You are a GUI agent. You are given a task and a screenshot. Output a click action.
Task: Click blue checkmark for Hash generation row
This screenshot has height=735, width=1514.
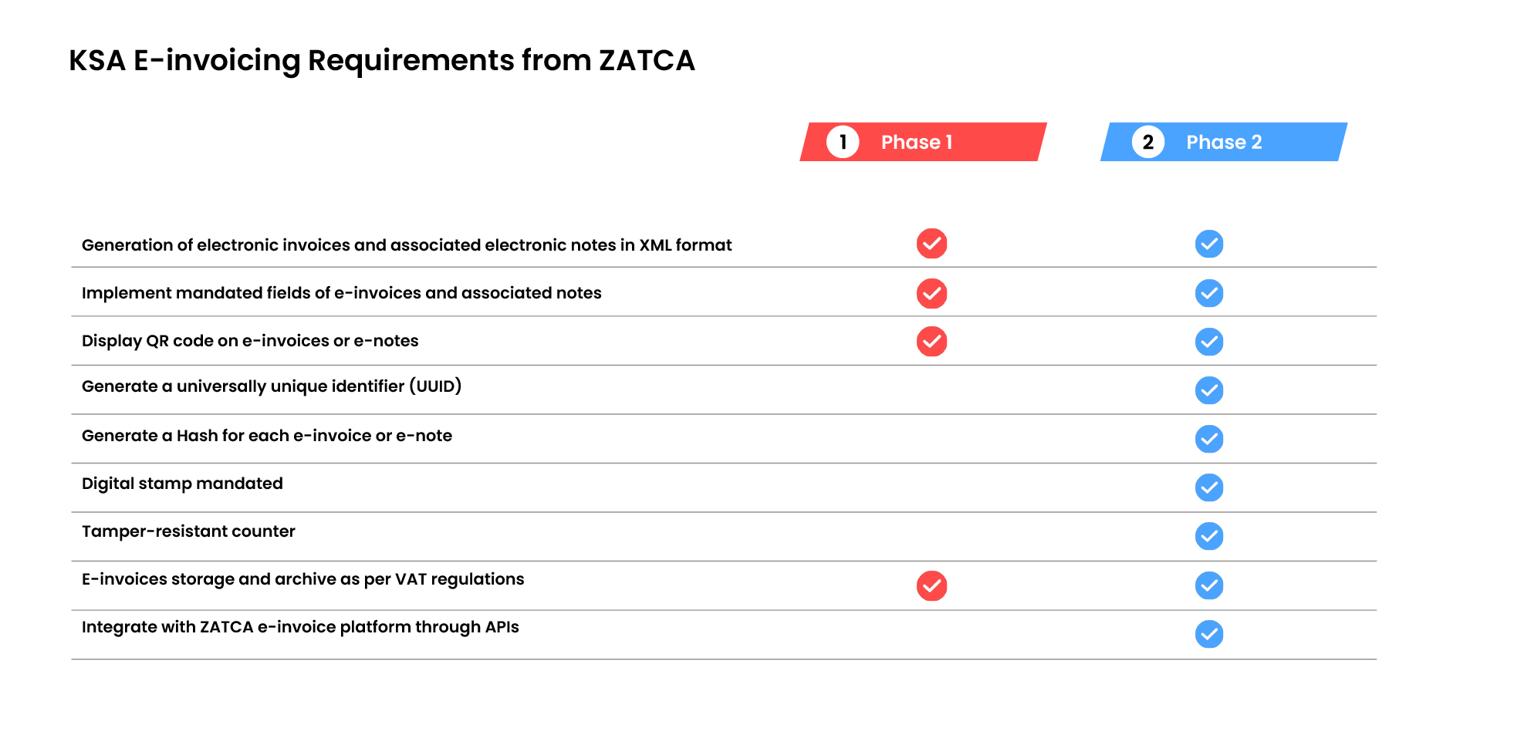click(1208, 439)
